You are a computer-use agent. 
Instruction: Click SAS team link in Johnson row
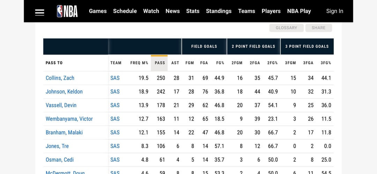tap(115, 92)
